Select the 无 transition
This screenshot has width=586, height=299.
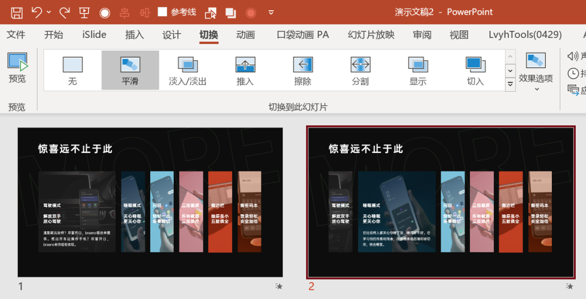(73, 70)
